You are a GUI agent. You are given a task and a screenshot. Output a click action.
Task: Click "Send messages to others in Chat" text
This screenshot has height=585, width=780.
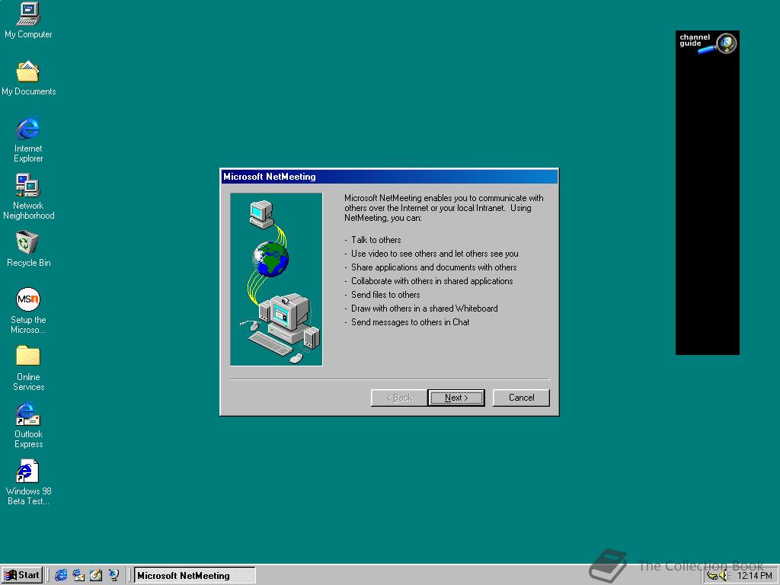coord(411,322)
